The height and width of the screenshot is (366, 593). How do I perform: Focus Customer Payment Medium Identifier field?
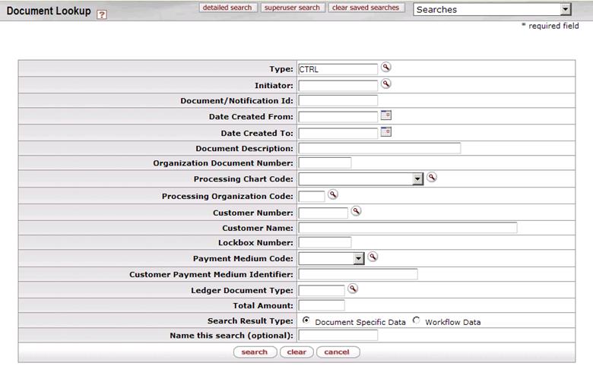(x=358, y=274)
